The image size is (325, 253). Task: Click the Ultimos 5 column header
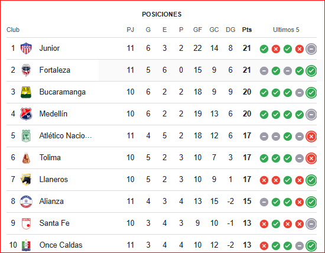pos(286,30)
